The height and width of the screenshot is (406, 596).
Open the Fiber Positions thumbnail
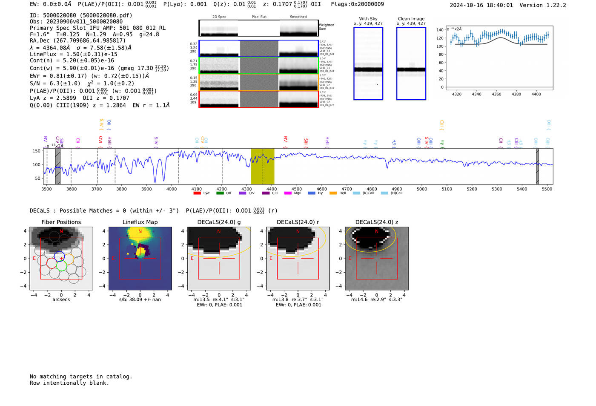pyautogui.click(x=61, y=259)
